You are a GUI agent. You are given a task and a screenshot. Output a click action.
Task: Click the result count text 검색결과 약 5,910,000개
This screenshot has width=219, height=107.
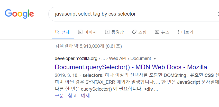click(x=79, y=46)
